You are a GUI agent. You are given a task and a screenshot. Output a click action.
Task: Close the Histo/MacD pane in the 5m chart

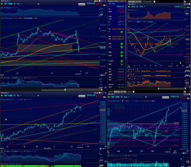[2, 78]
